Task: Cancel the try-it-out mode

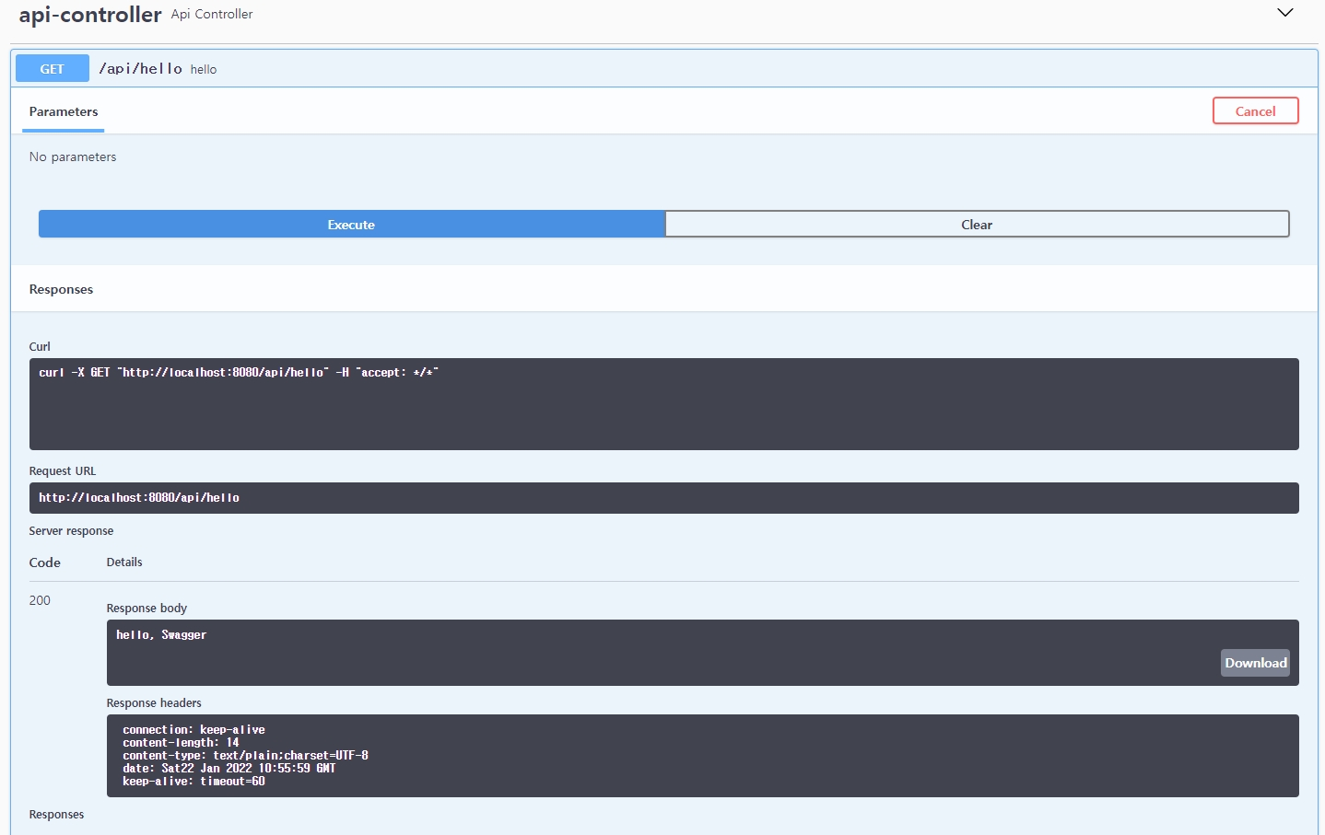Action: coord(1255,110)
